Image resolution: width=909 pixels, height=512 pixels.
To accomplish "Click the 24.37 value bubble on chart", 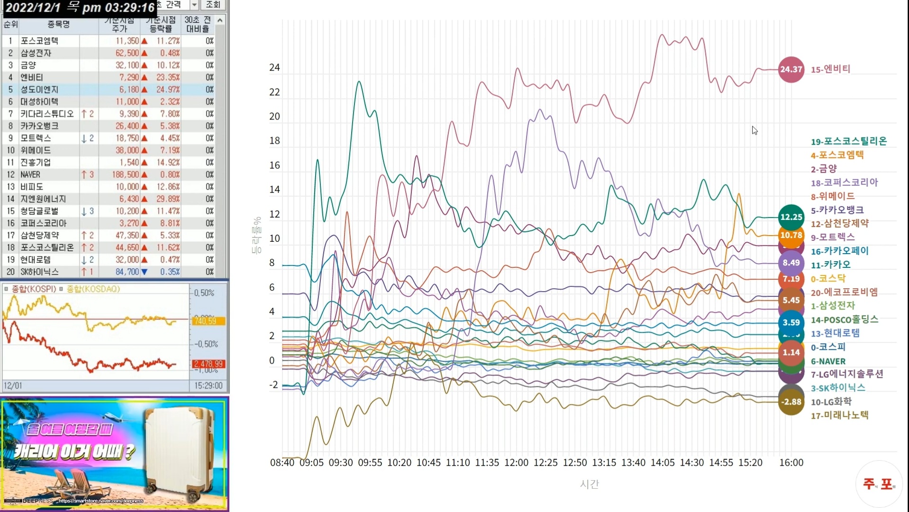I will tap(791, 69).
